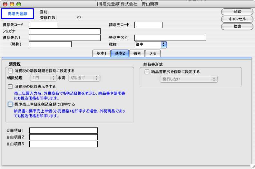This screenshot has height=169, width=255.
Task: Open the 切り捨て rounding dropdown
Action: tap(84, 78)
